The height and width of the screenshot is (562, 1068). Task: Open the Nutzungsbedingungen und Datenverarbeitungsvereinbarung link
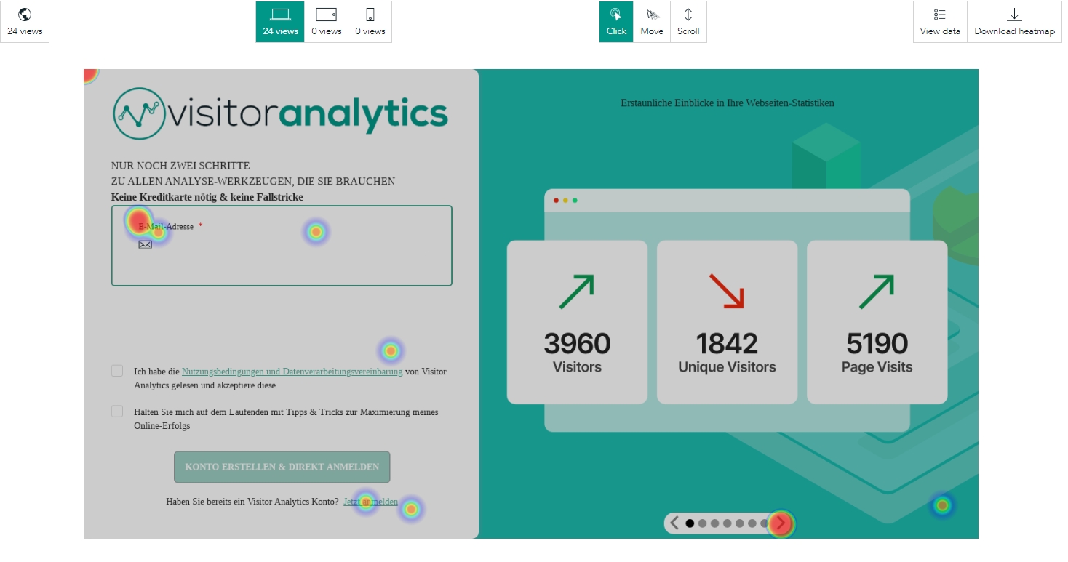point(292,372)
